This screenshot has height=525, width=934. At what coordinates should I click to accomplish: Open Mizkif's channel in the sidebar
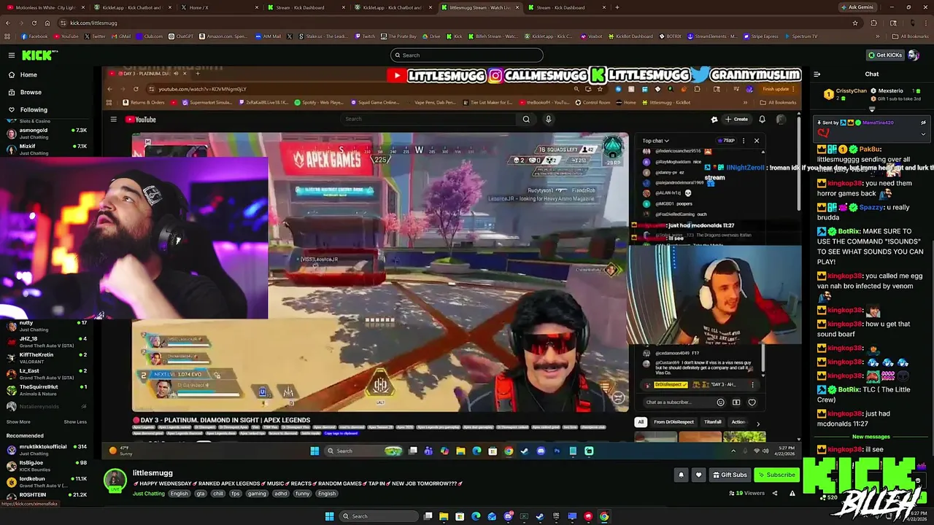pos(47,149)
